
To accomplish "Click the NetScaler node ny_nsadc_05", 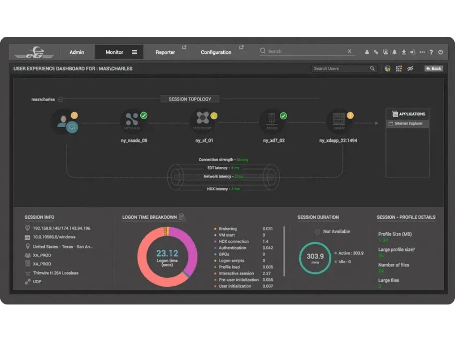I will [132, 121].
